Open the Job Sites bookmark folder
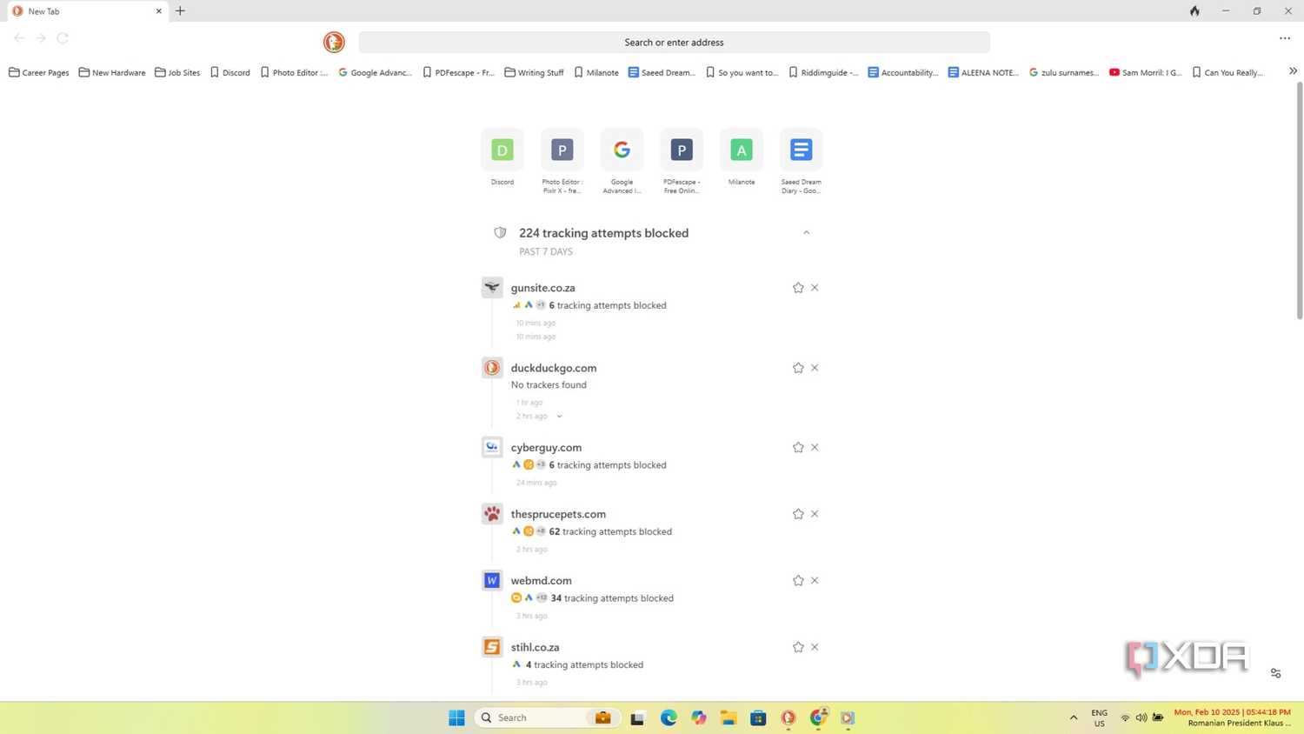1304x734 pixels. point(177,72)
